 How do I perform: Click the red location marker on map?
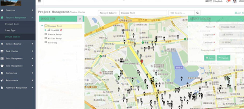[142, 62]
